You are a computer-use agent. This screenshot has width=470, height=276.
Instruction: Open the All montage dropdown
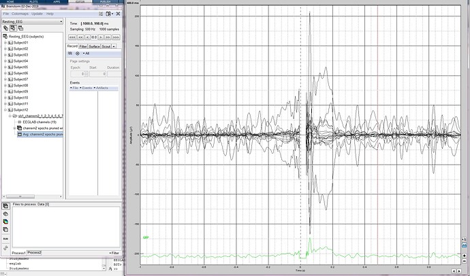(x=86, y=53)
